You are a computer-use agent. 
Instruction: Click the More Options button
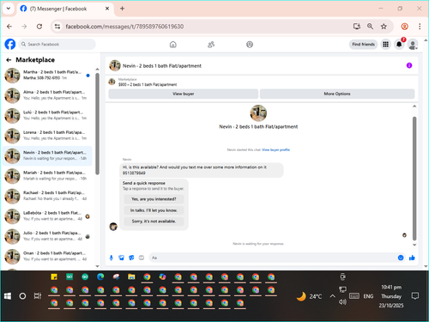tap(337, 94)
